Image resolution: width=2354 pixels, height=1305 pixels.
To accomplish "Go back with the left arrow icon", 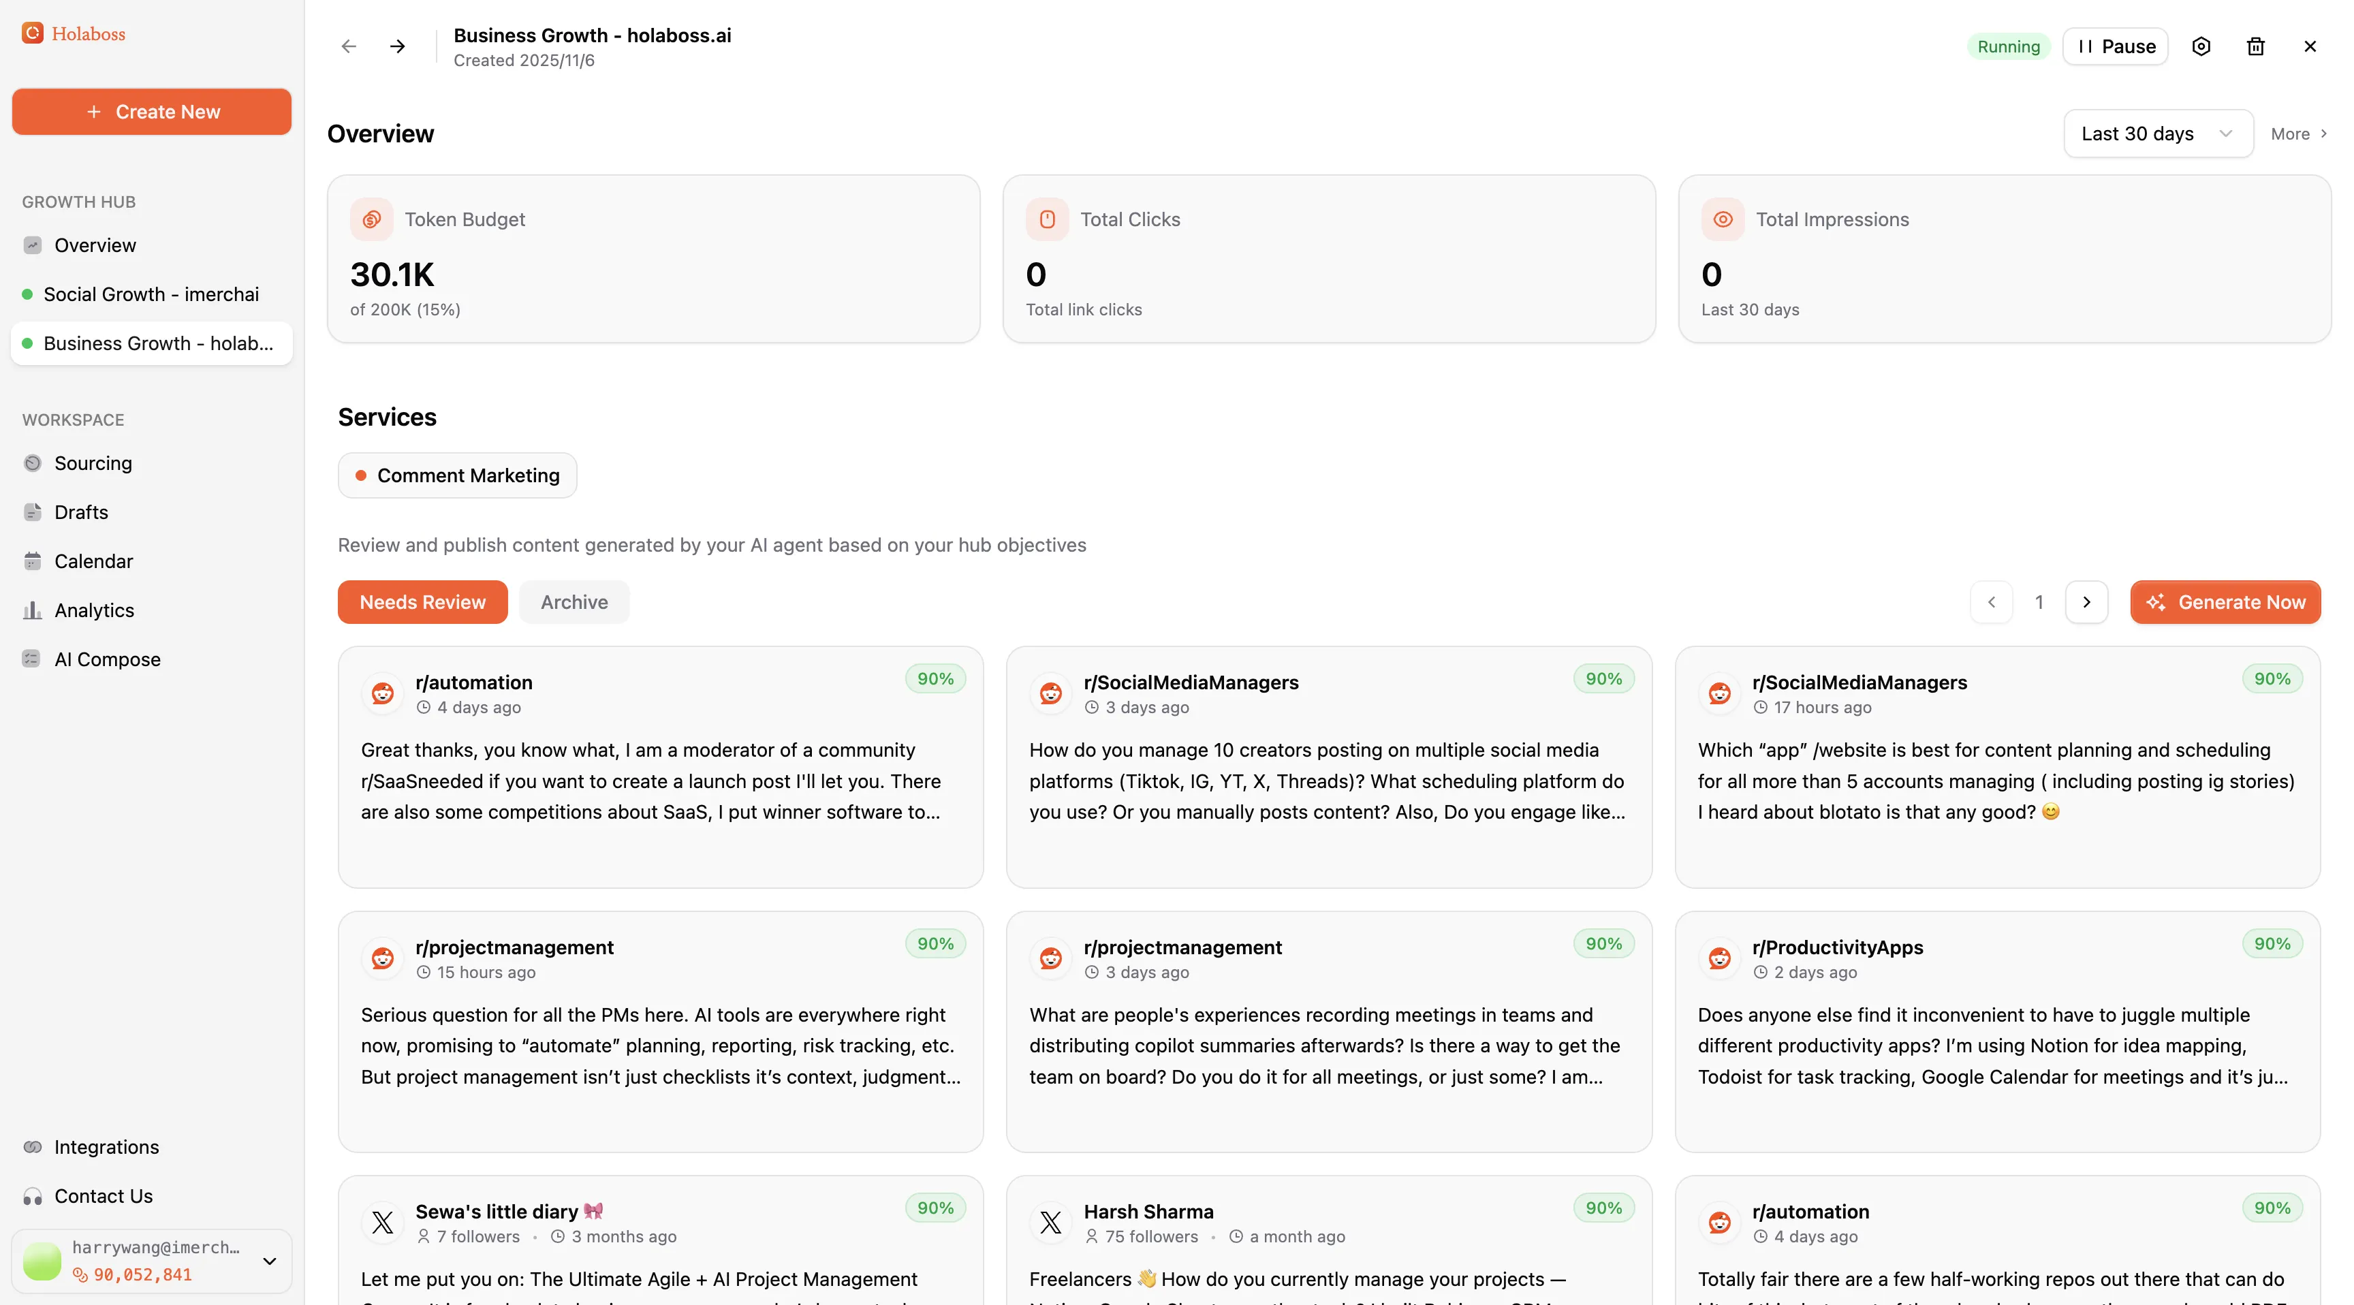I will point(348,46).
